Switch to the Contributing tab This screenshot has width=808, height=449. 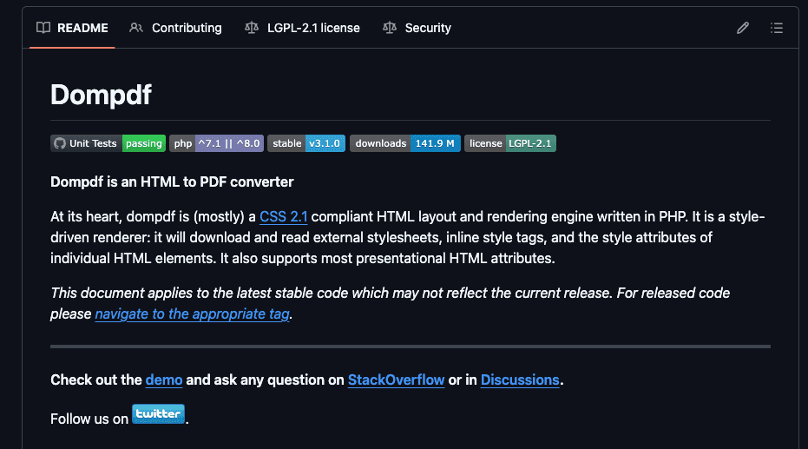pos(175,28)
